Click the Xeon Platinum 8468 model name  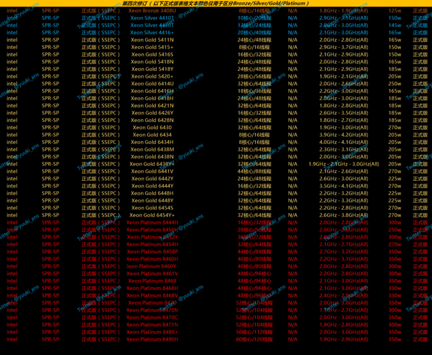click(152, 281)
